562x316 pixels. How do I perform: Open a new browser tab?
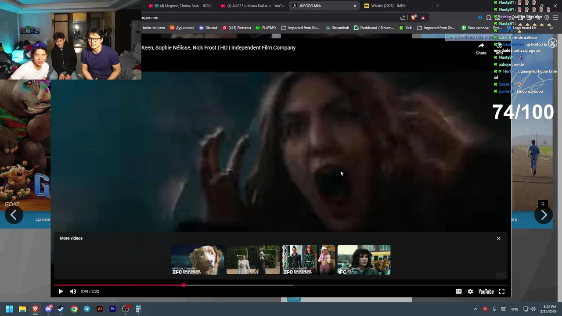coord(438,6)
